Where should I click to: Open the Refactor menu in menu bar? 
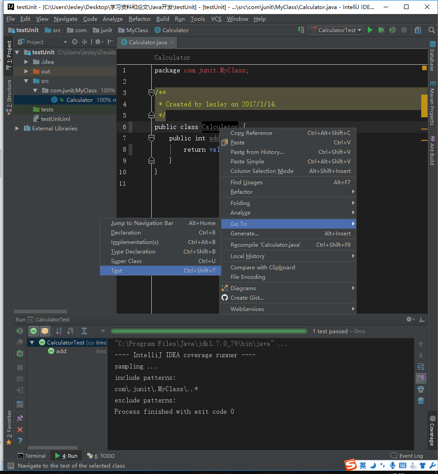tap(140, 19)
